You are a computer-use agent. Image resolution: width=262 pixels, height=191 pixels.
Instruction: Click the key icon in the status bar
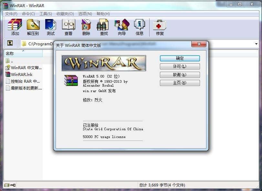tap(13, 185)
